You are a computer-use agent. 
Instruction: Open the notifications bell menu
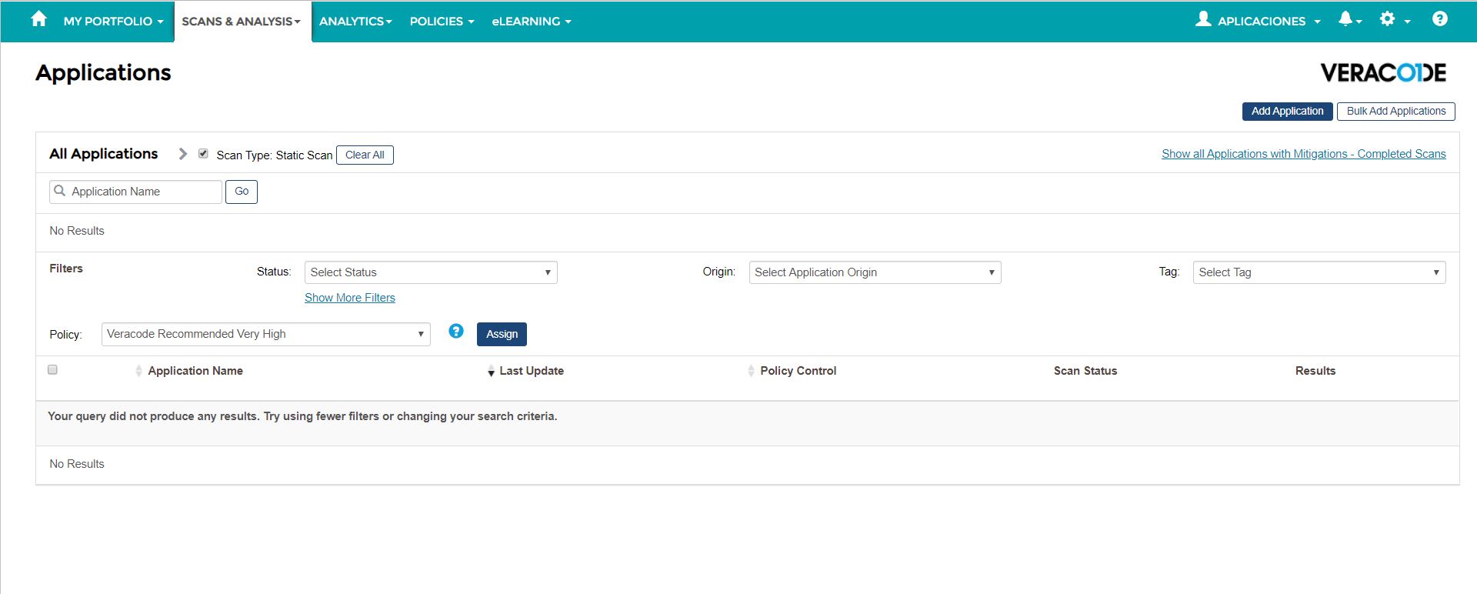click(1350, 19)
